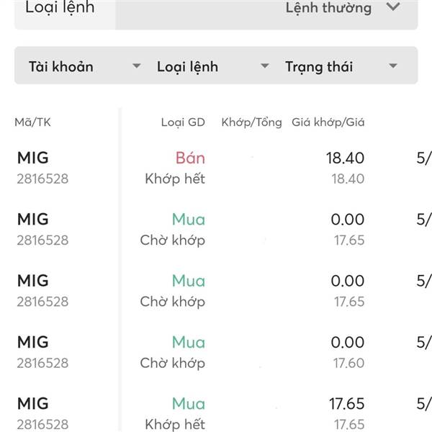Open the matched Mua order at 17.65

pos(43,413)
